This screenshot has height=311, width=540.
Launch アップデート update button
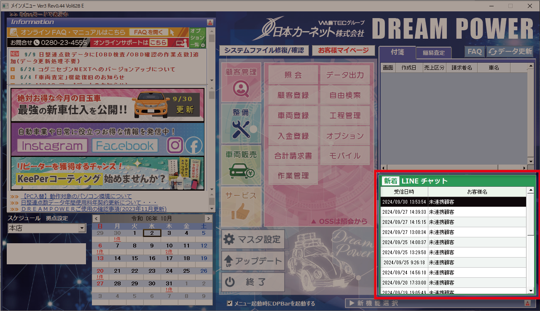[253, 261]
